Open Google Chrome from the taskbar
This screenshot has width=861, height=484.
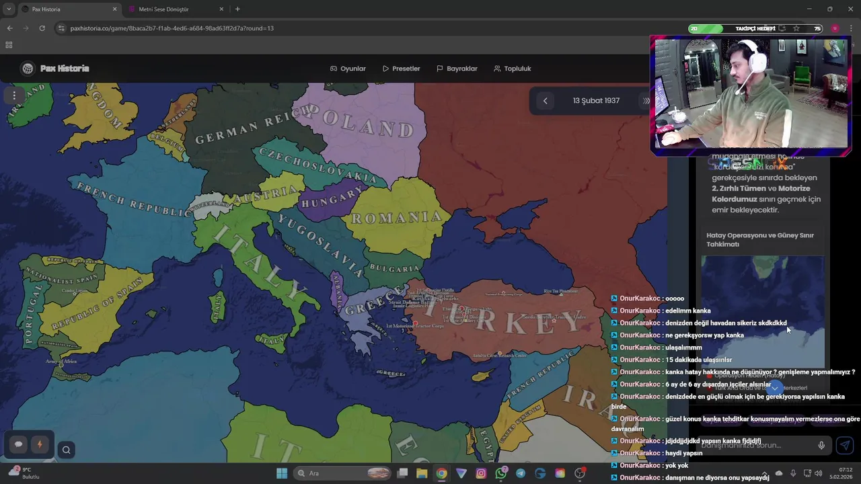(x=441, y=473)
